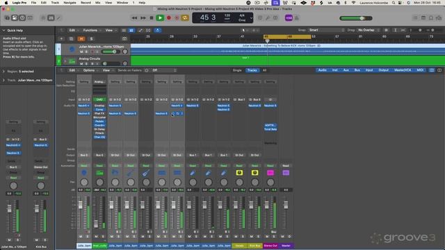Toggle the blue Catch playhead button
This screenshot has height=250, width=445.
click(x=158, y=30)
